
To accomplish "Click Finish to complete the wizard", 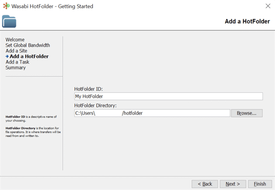I will click(260, 184).
